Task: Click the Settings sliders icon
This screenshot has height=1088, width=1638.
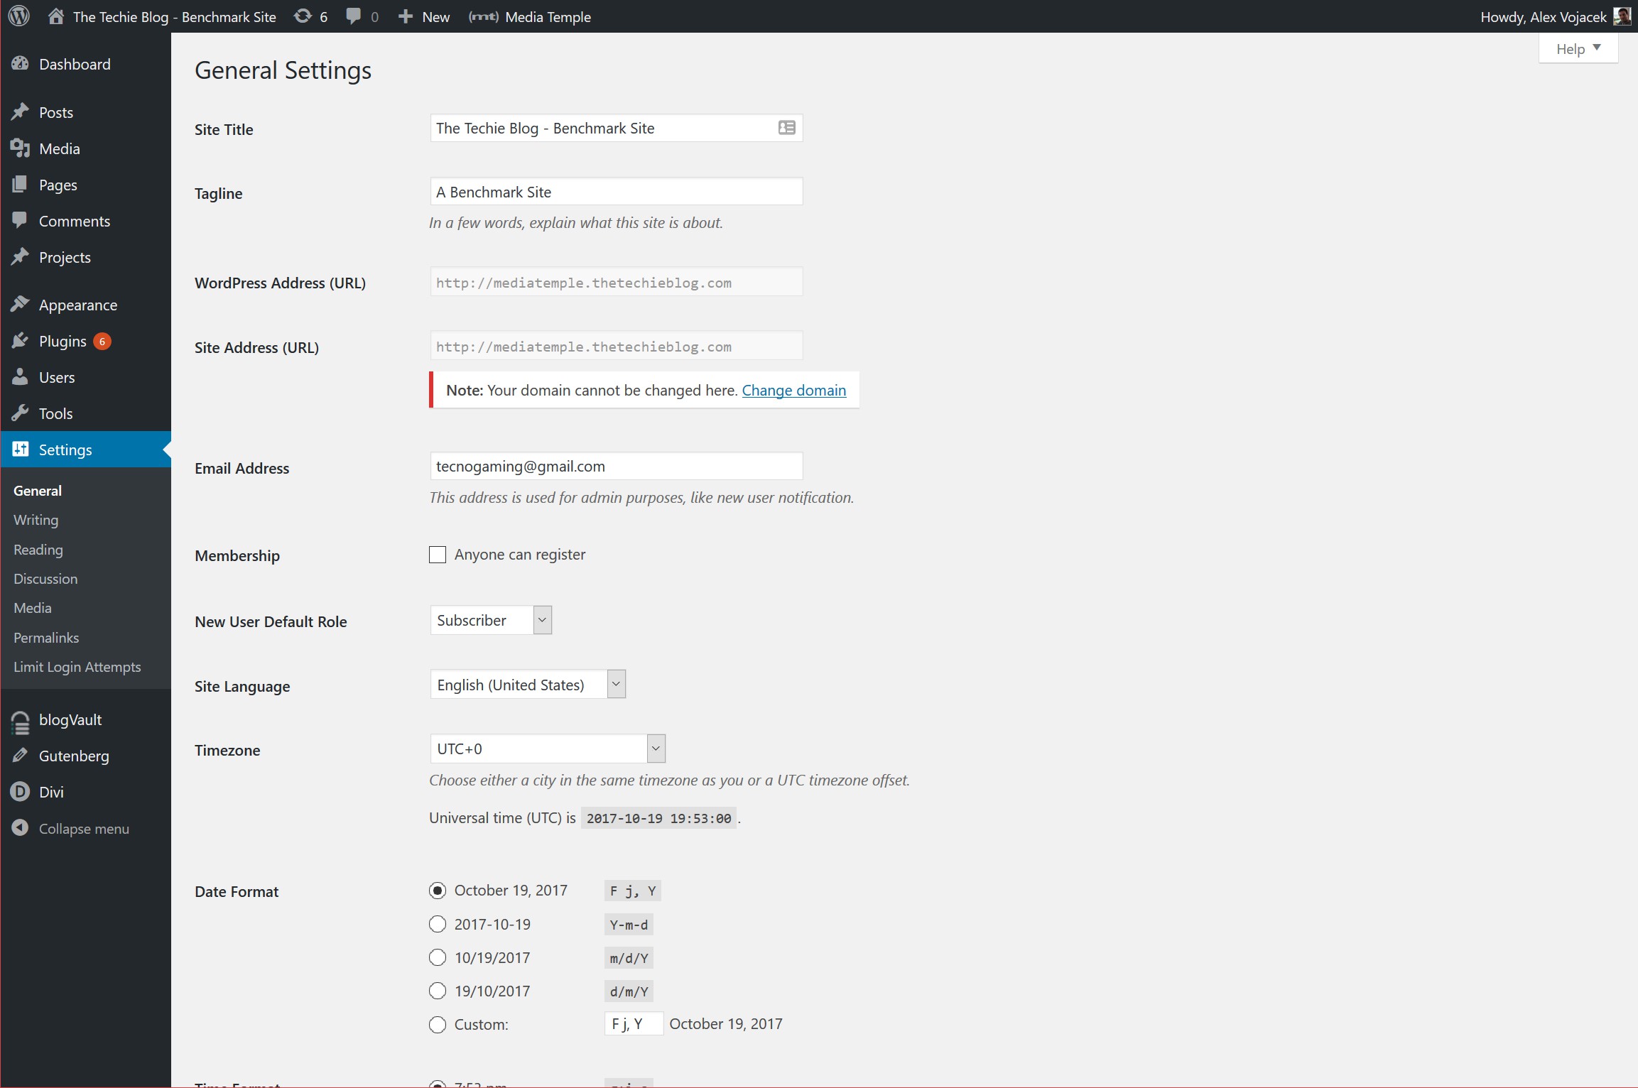Action: point(20,449)
